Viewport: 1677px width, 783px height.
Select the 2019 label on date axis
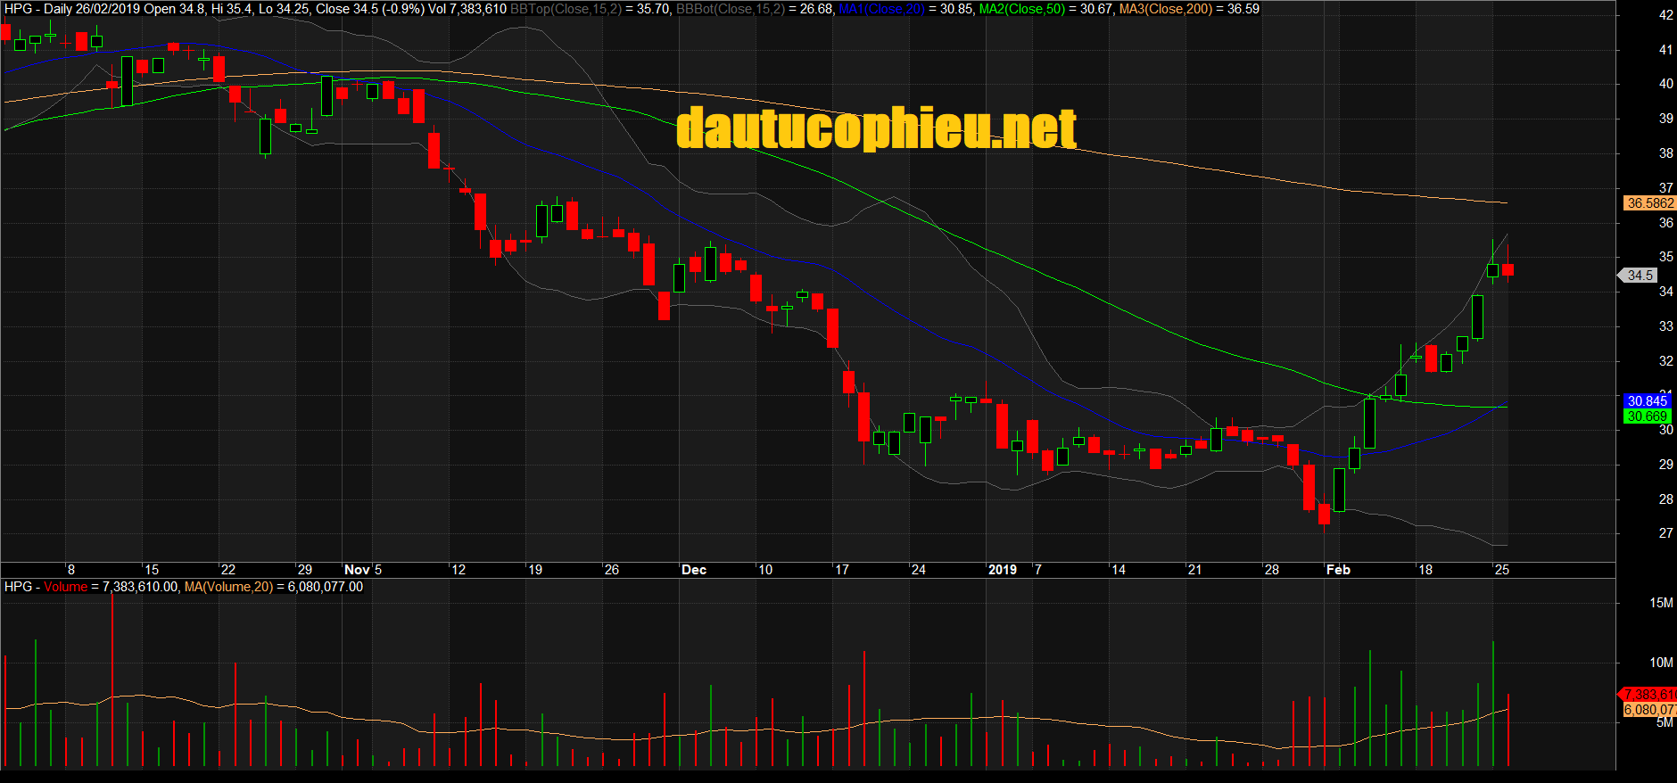click(1002, 570)
